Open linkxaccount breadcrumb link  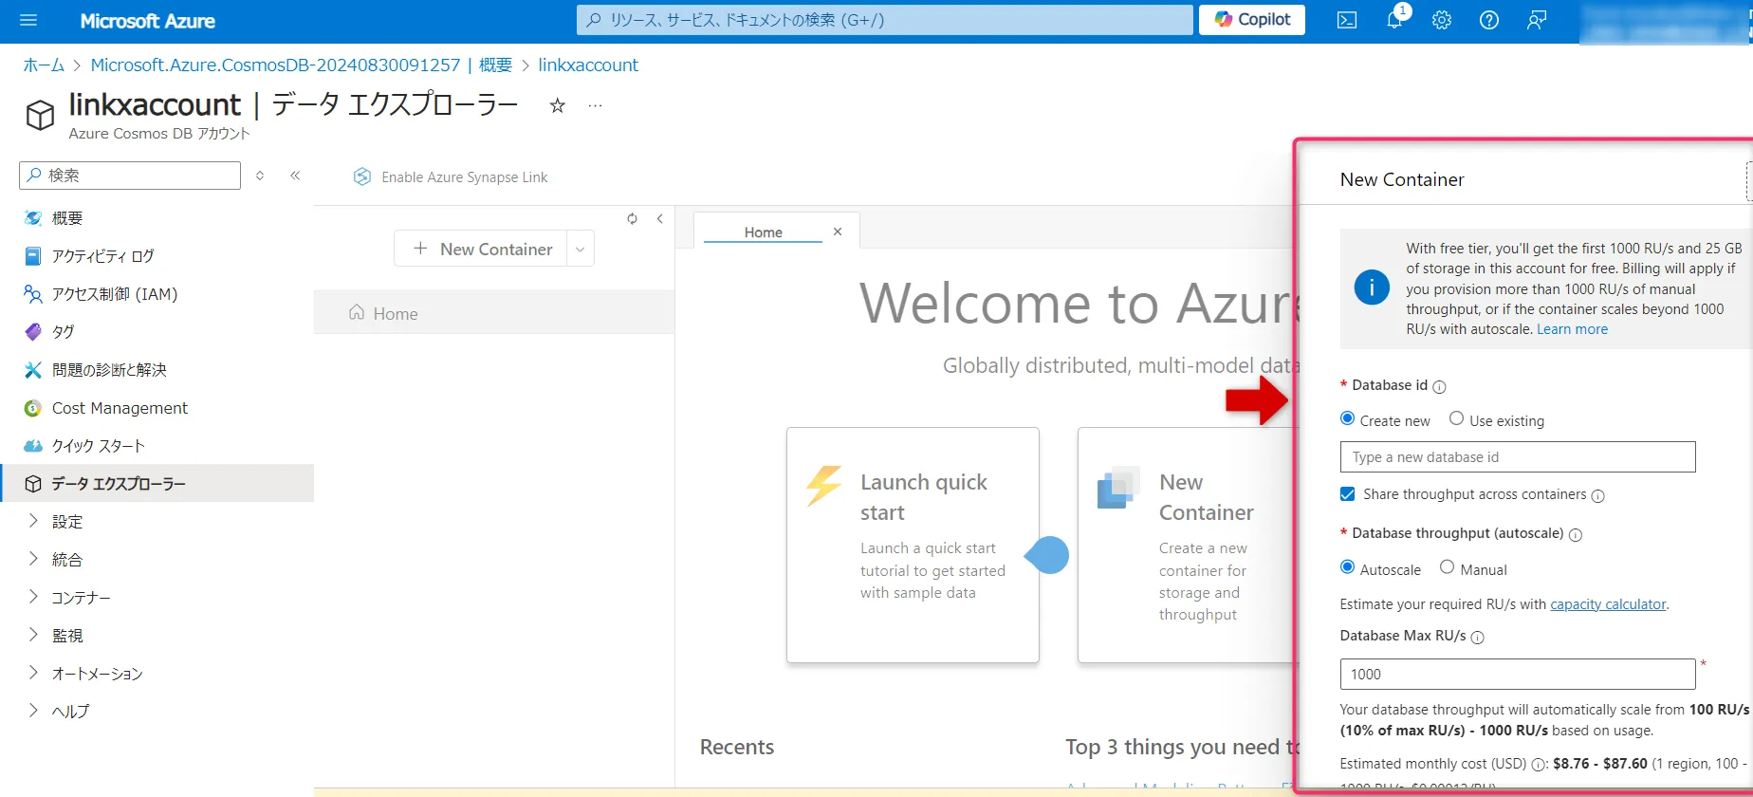point(588,65)
